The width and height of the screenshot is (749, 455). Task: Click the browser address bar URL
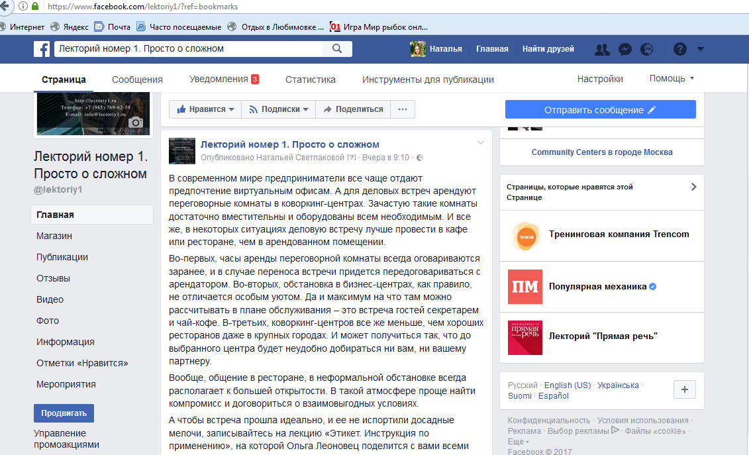(143, 7)
